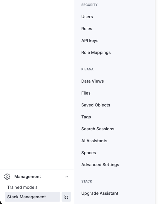Viewport: 159px width, 204px height.
Task: Click the grid icon beside Stack Management
Action: pos(66,197)
